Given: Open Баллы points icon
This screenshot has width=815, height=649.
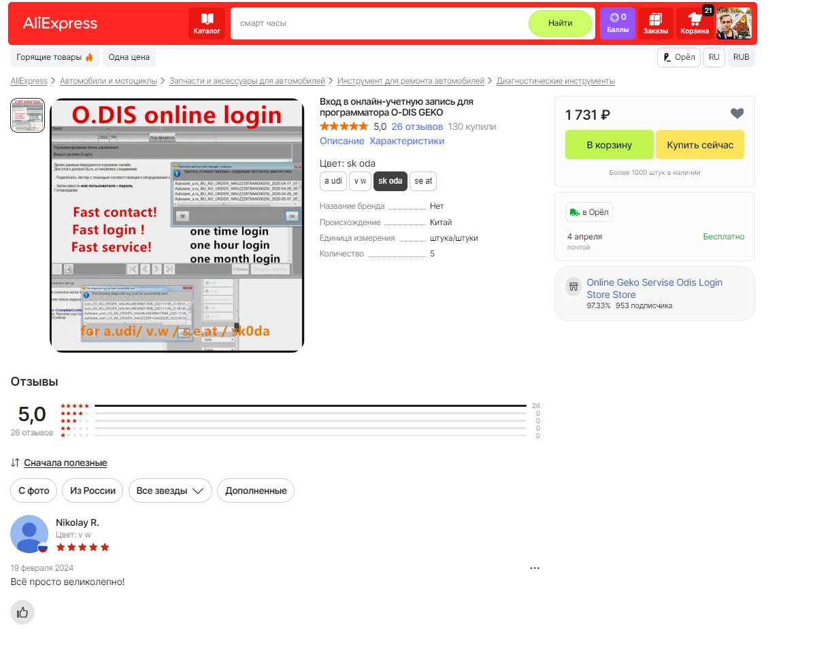Looking at the screenshot, I should [x=618, y=23].
